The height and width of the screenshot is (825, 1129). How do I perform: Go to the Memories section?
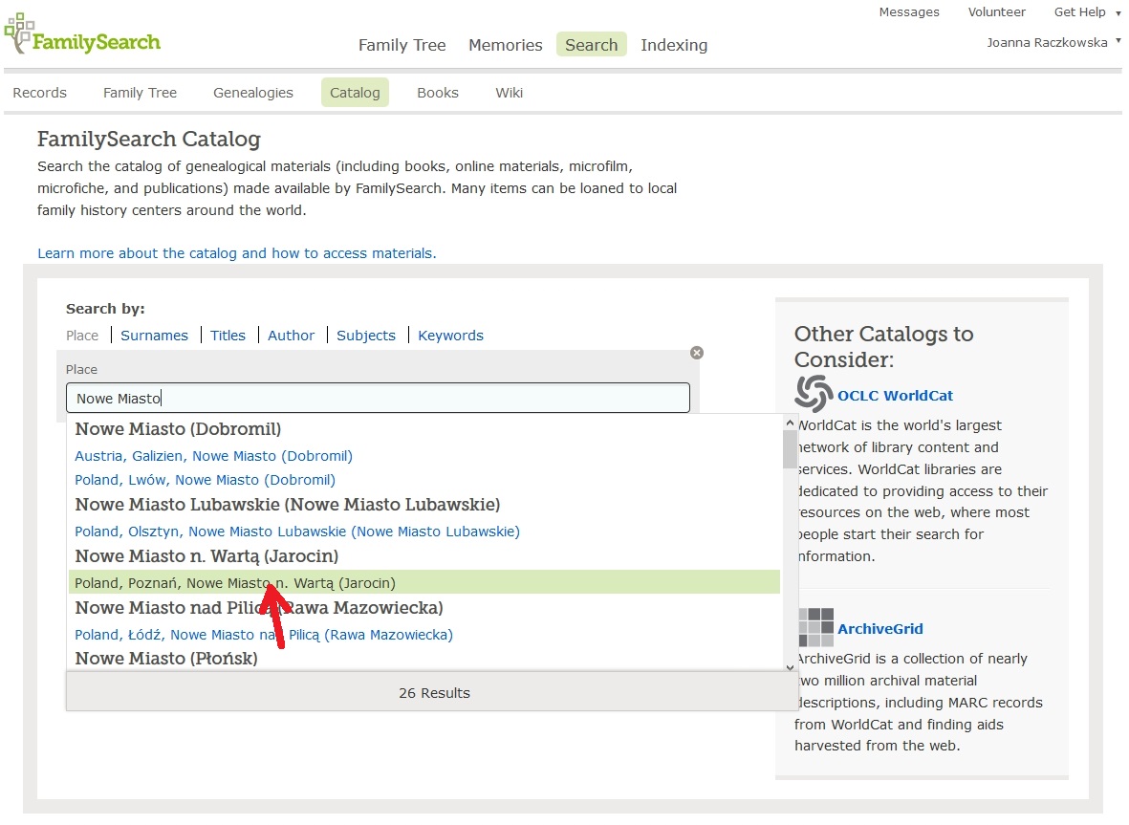click(x=505, y=45)
